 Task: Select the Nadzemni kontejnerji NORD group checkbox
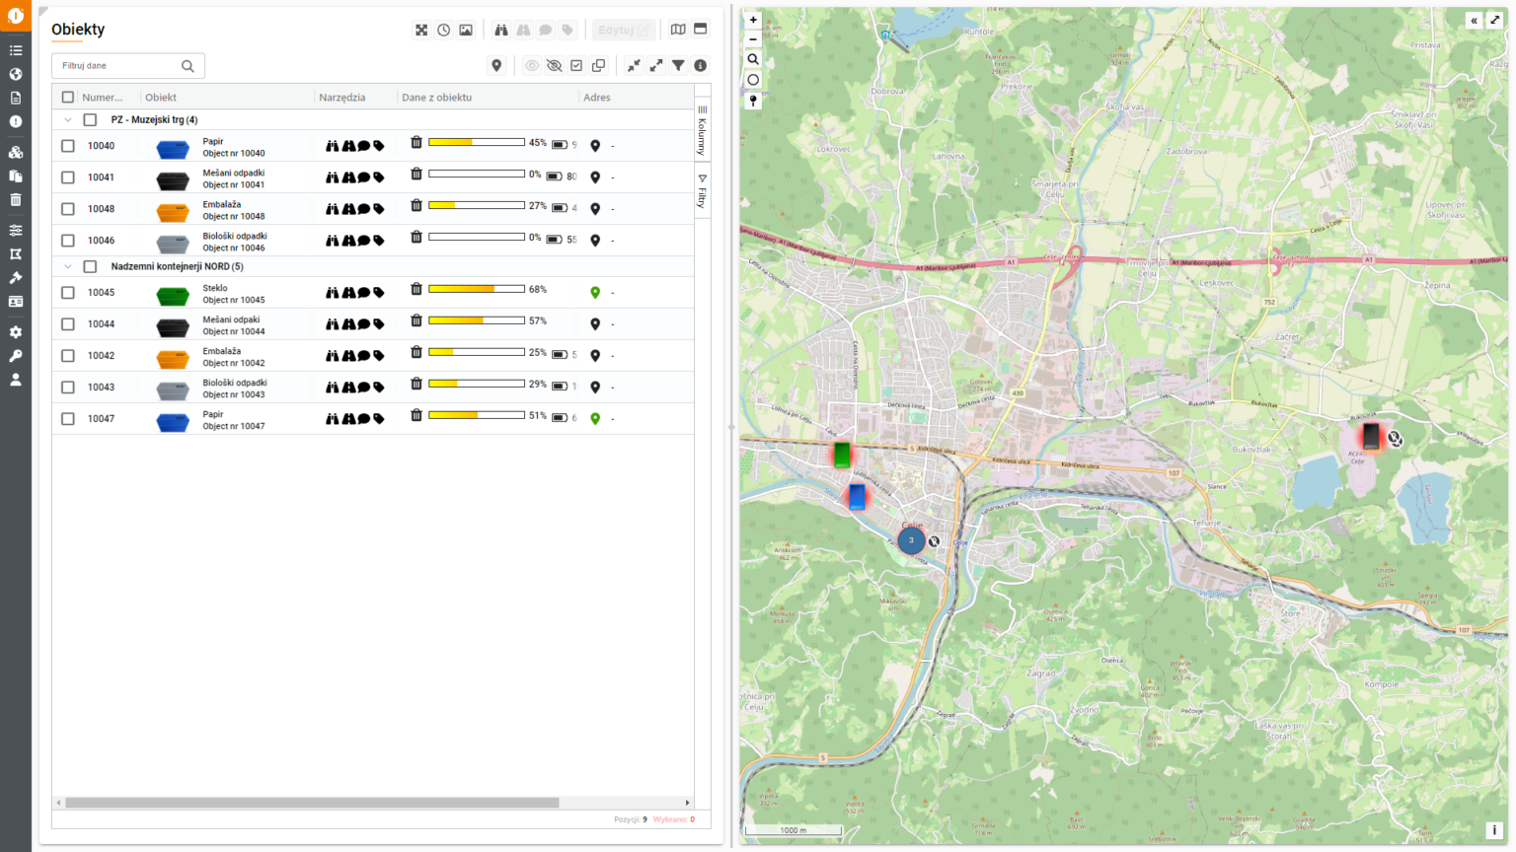point(90,266)
